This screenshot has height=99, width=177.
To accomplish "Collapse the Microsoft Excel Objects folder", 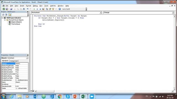I will 5,20.
